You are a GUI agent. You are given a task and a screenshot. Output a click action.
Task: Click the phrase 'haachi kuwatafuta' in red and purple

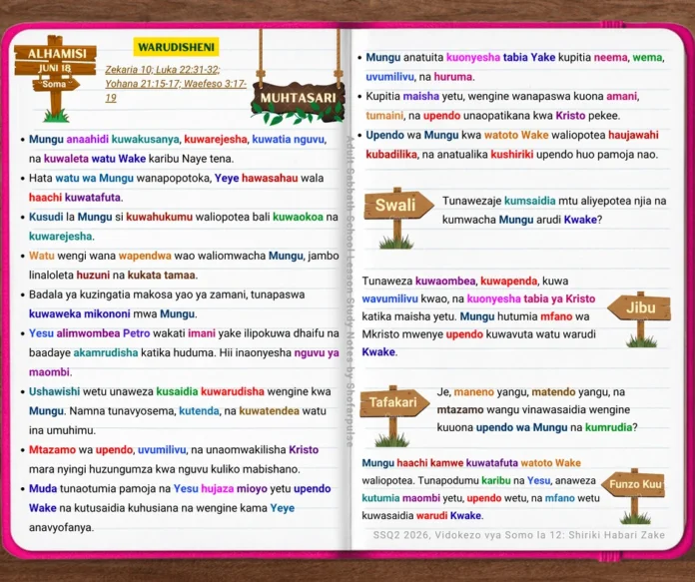pyautogui.click(x=75, y=198)
